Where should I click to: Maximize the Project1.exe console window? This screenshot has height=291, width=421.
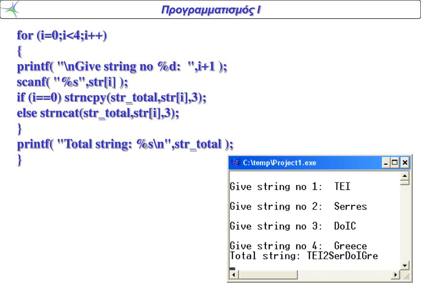pyautogui.click(x=395, y=163)
